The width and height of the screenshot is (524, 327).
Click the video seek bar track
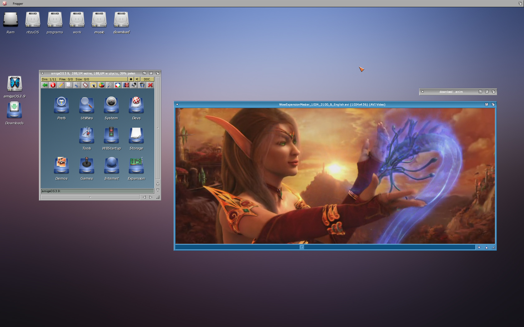(325, 247)
